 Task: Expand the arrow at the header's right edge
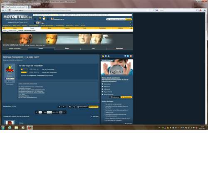point(131,22)
